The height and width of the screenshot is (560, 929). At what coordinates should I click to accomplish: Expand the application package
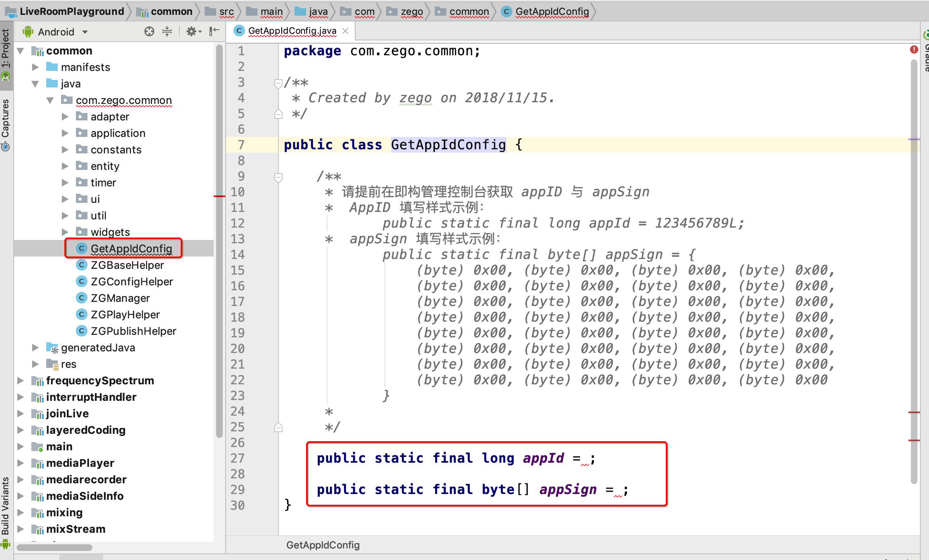(x=65, y=133)
